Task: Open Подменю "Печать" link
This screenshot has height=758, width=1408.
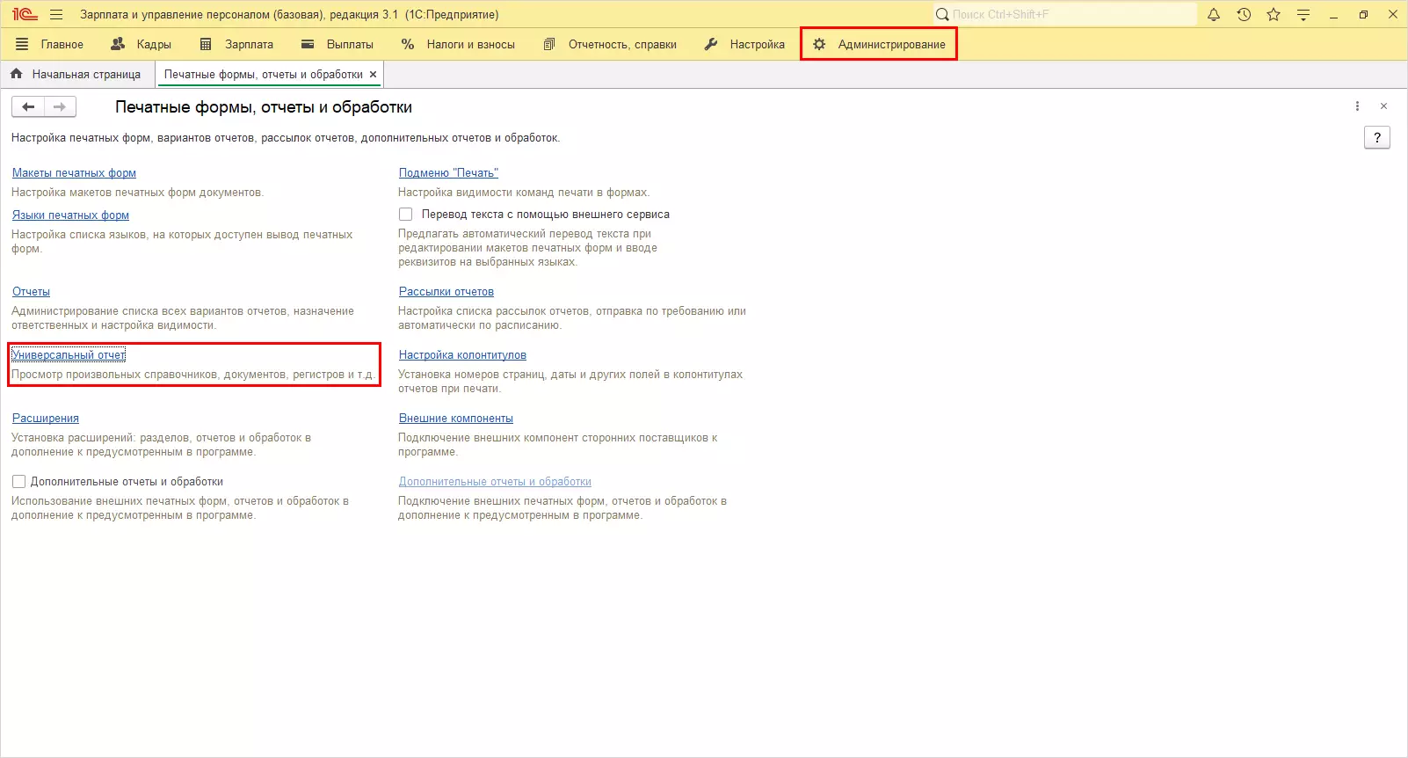Action: (x=448, y=173)
